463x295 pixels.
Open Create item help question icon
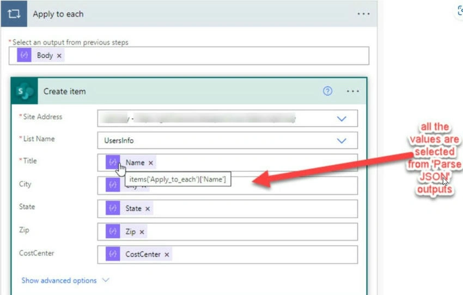click(327, 91)
